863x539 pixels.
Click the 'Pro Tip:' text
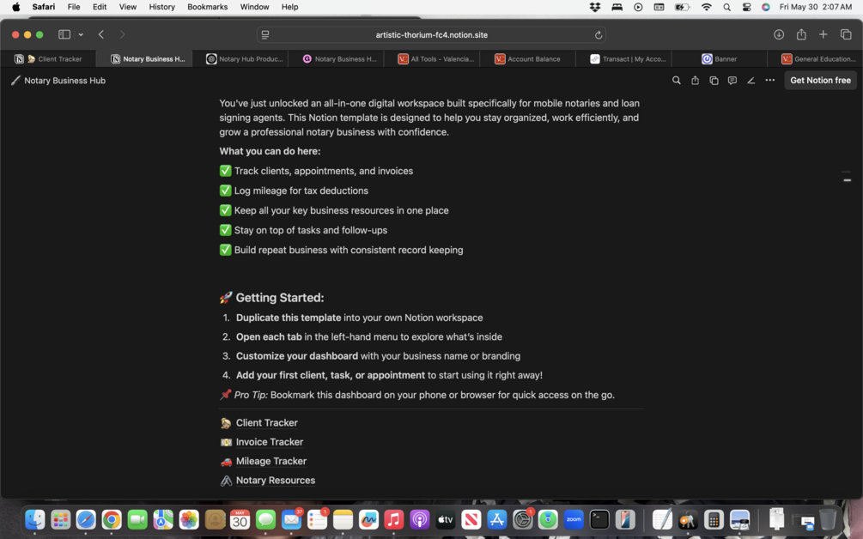(251, 395)
